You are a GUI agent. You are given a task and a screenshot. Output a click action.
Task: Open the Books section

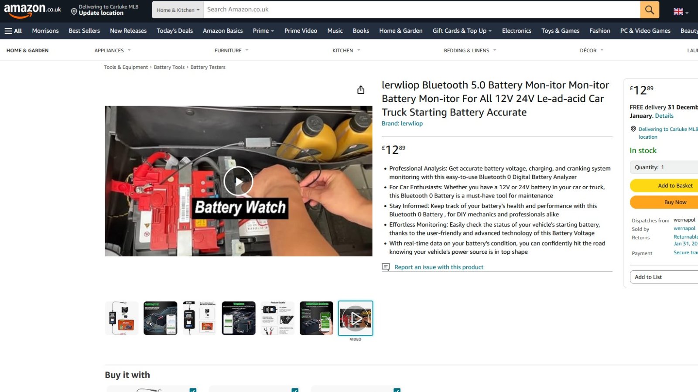tap(361, 31)
